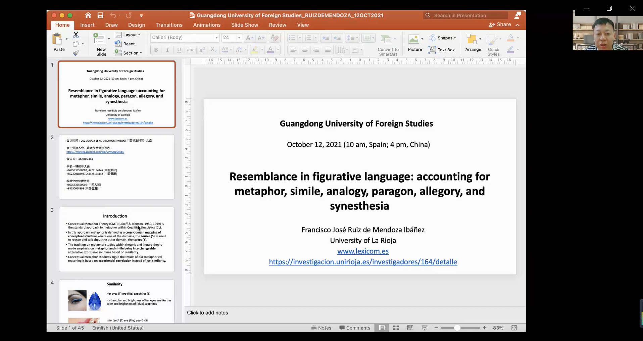
Task: Click the Text Box tool
Action: pos(442,50)
